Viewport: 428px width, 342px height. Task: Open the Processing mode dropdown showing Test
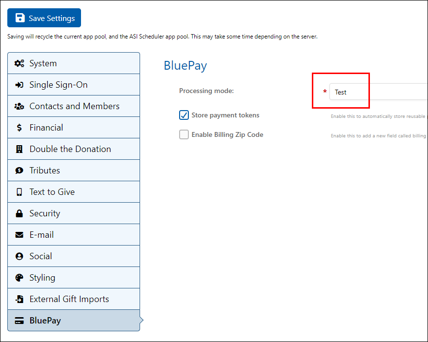click(378, 92)
